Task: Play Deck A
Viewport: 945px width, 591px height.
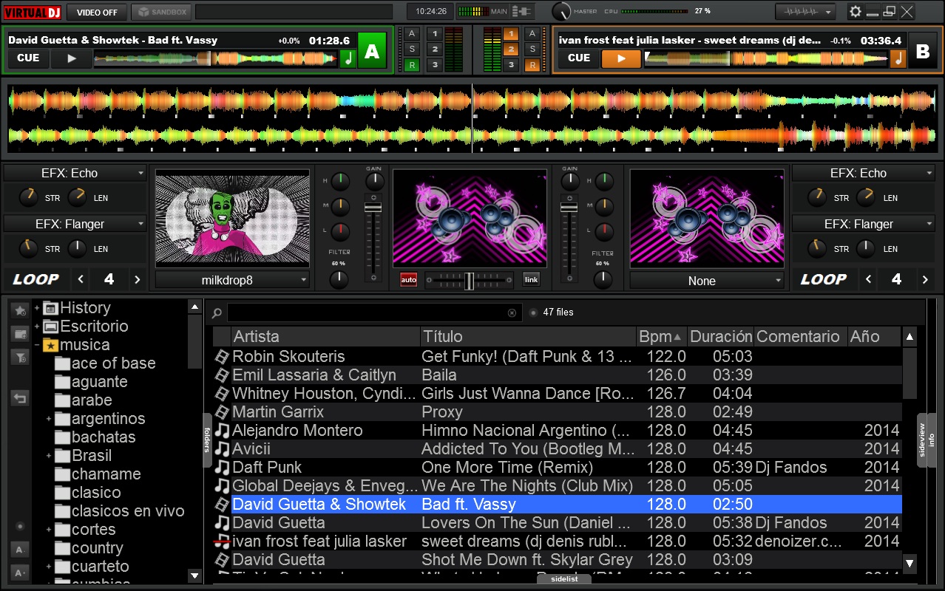Action: point(71,58)
